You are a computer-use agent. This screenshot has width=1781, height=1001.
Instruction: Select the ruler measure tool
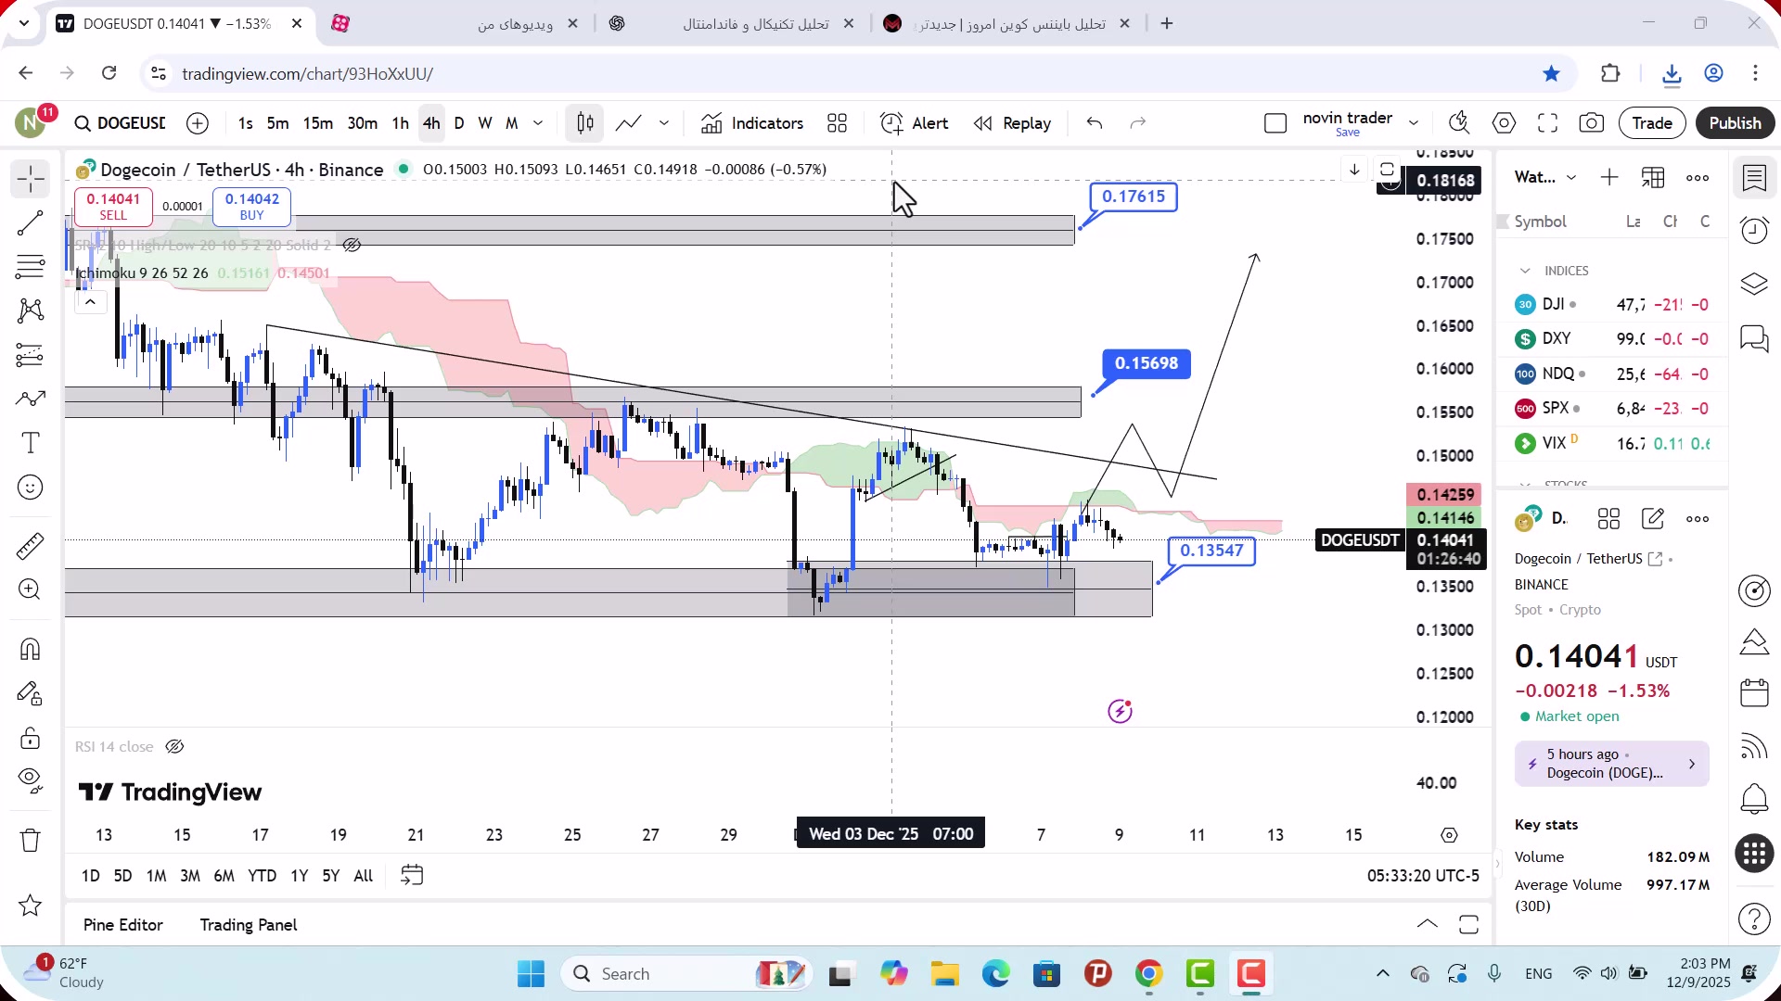pos(31,546)
